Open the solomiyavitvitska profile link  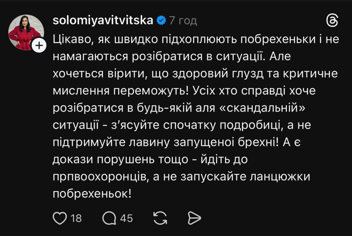pyautogui.click(x=103, y=21)
